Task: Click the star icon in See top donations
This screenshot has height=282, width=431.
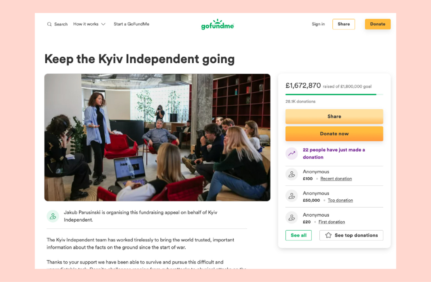Action: 328,235
